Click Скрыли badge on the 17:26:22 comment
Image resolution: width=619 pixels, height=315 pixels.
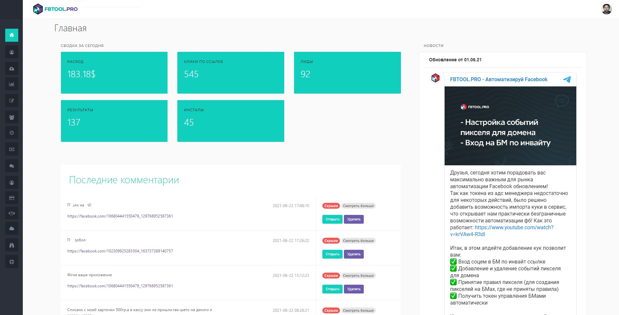tap(331, 241)
